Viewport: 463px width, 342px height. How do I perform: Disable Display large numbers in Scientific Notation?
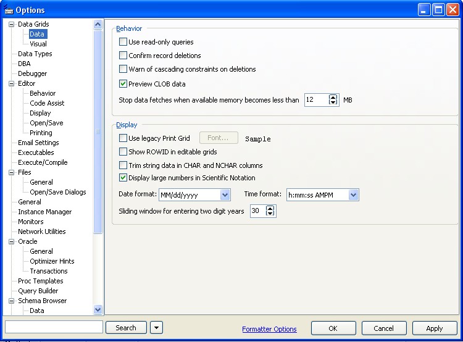123,178
